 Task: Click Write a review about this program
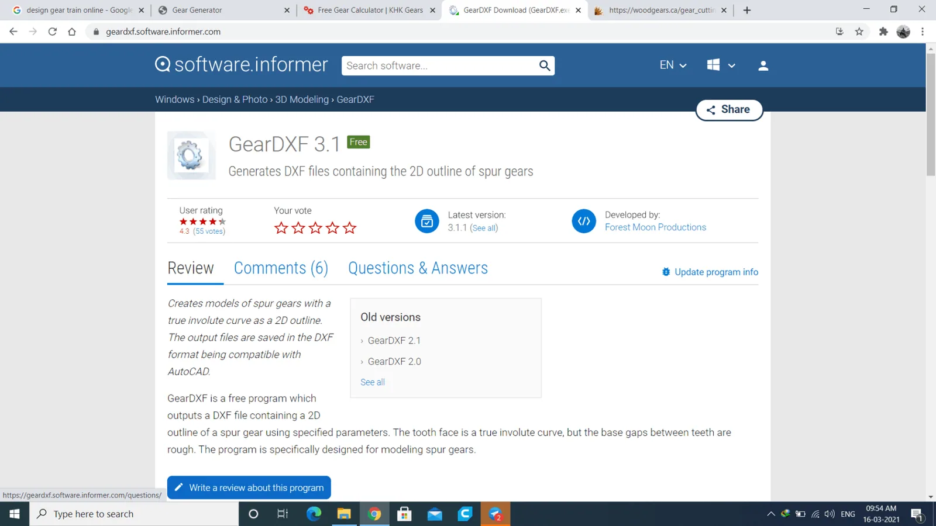click(x=249, y=487)
